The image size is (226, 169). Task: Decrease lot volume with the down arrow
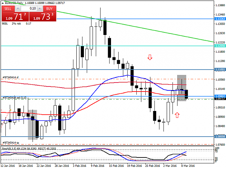(x=18, y=9)
